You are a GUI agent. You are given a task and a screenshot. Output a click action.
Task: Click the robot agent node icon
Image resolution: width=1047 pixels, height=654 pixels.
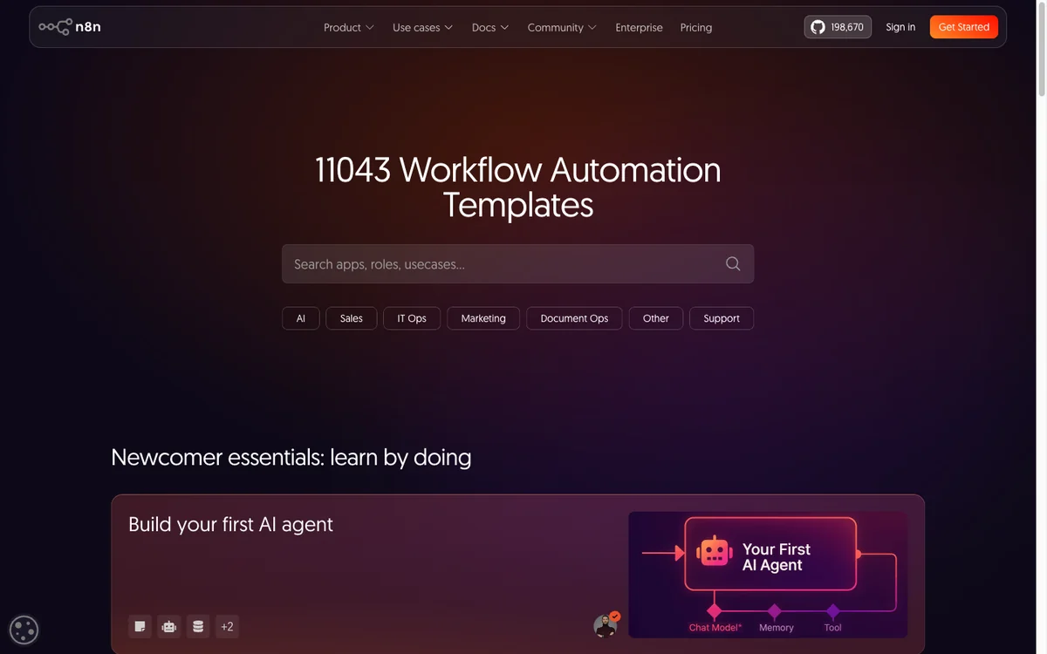tap(169, 626)
